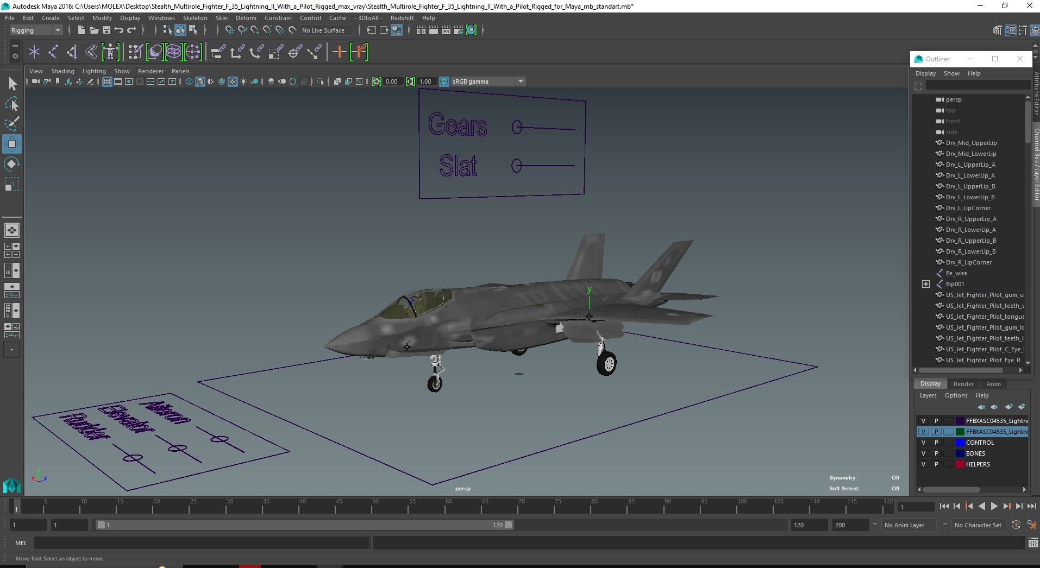Toggle viewport grid display
The height and width of the screenshot is (568, 1040).
tap(107, 81)
